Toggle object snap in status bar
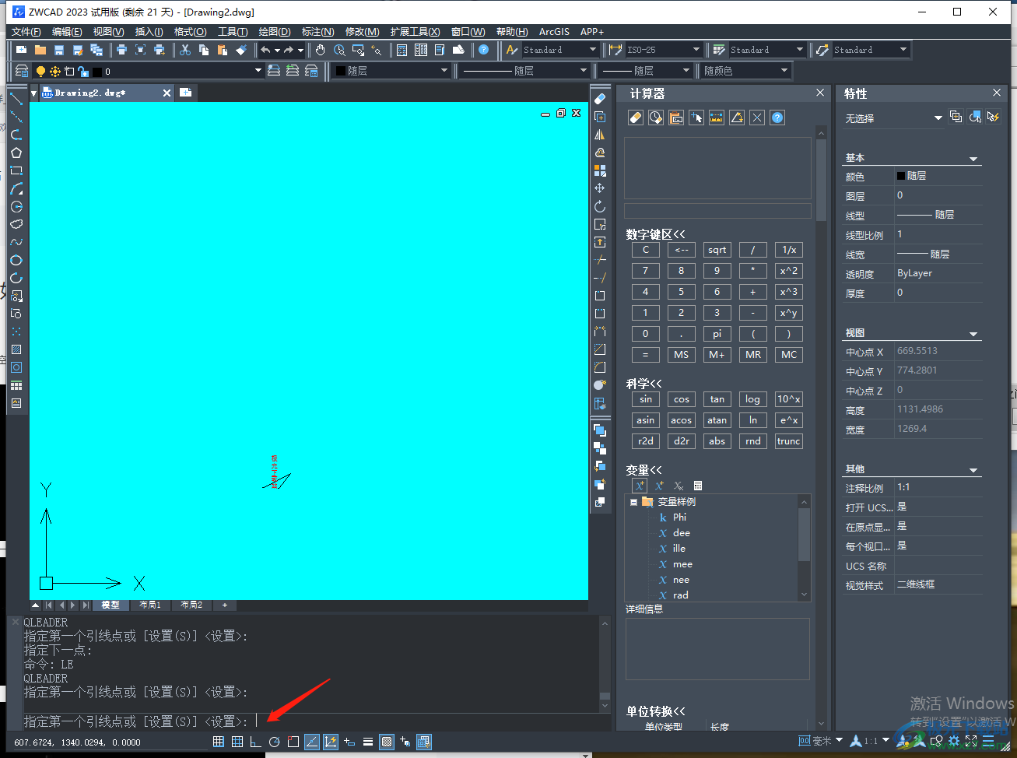This screenshot has width=1017, height=758. (x=293, y=742)
